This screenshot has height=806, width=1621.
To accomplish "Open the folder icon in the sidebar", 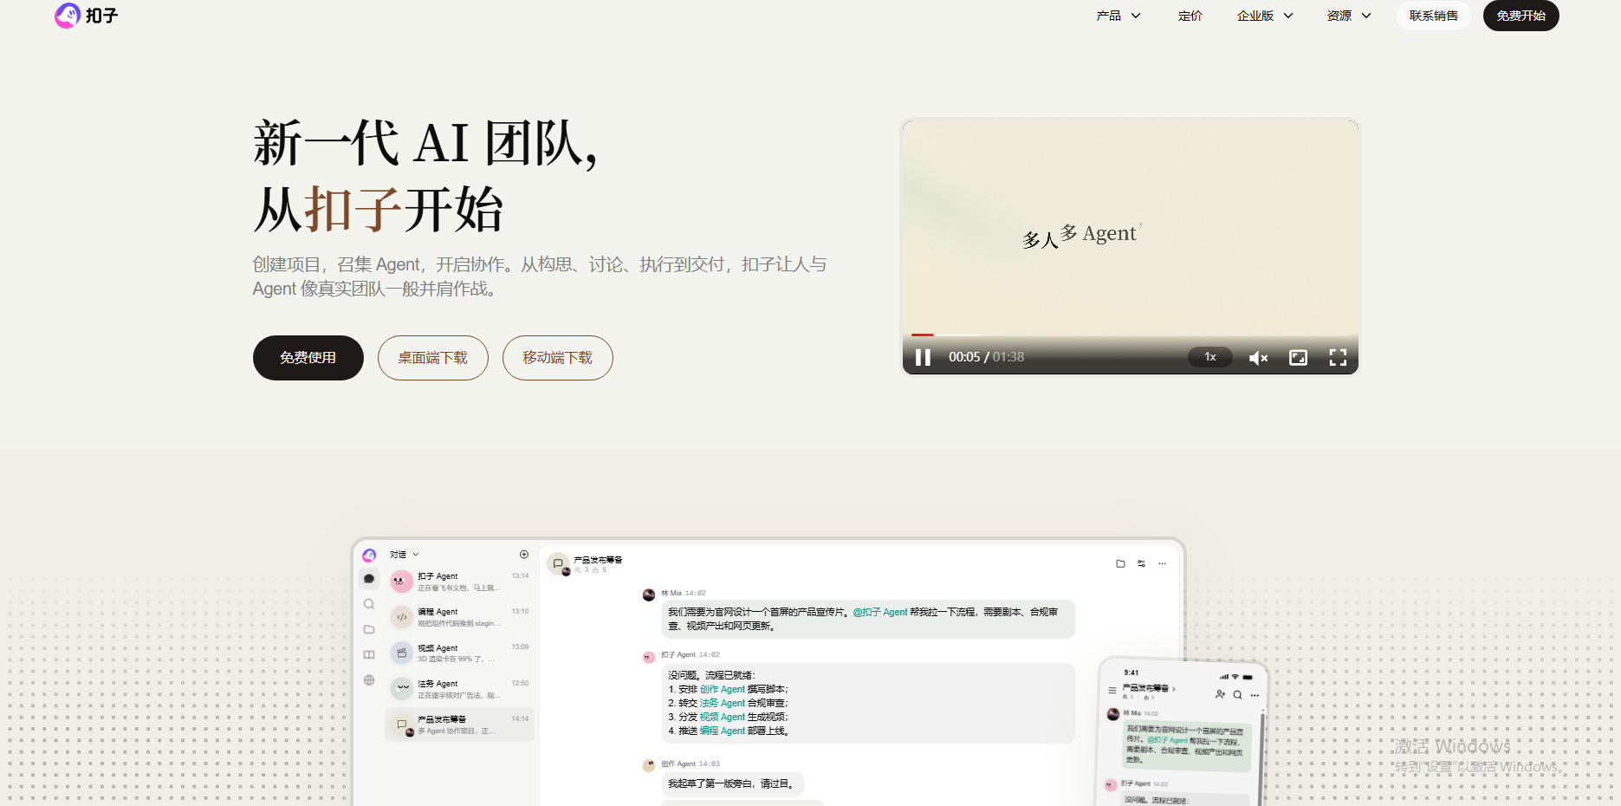I will [x=369, y=629].
